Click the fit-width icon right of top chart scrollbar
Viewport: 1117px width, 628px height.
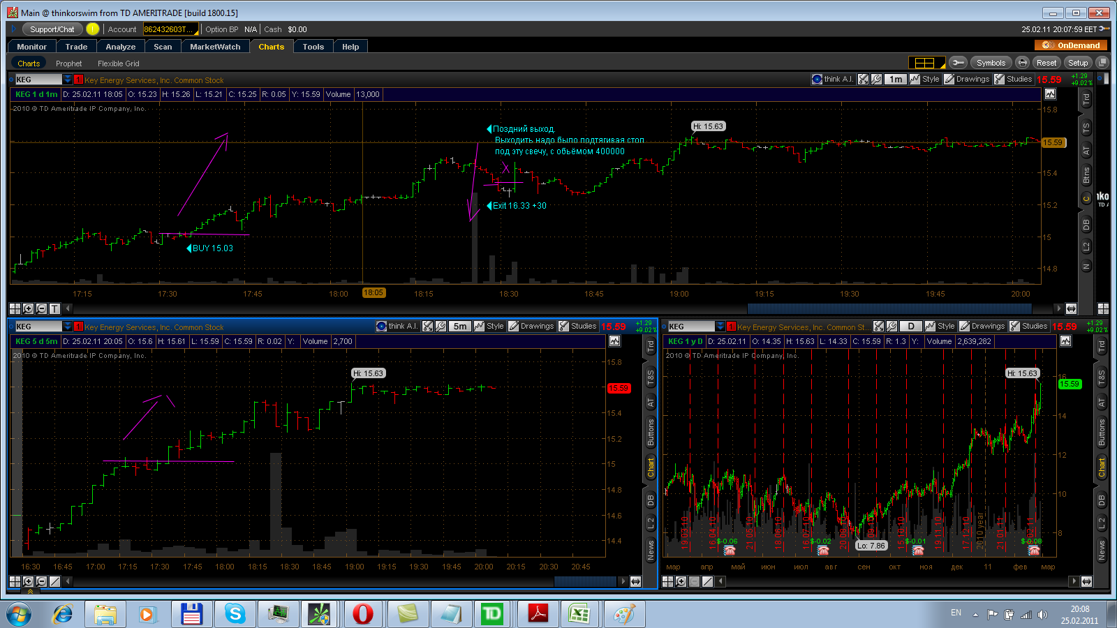(1071, 308)
